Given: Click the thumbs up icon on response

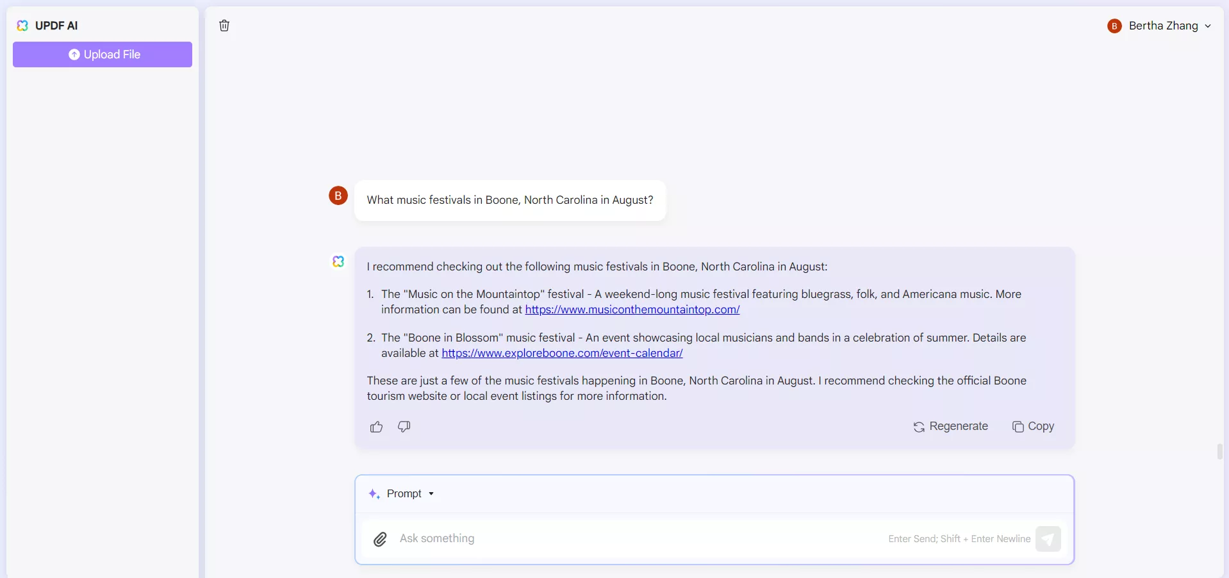Looking at the screenshot, I should [376, 427].
